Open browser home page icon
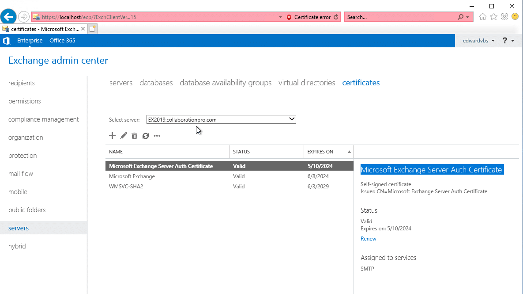Image resolution: width=523 pixels, height=294 pixels. [x=482, y=16]
